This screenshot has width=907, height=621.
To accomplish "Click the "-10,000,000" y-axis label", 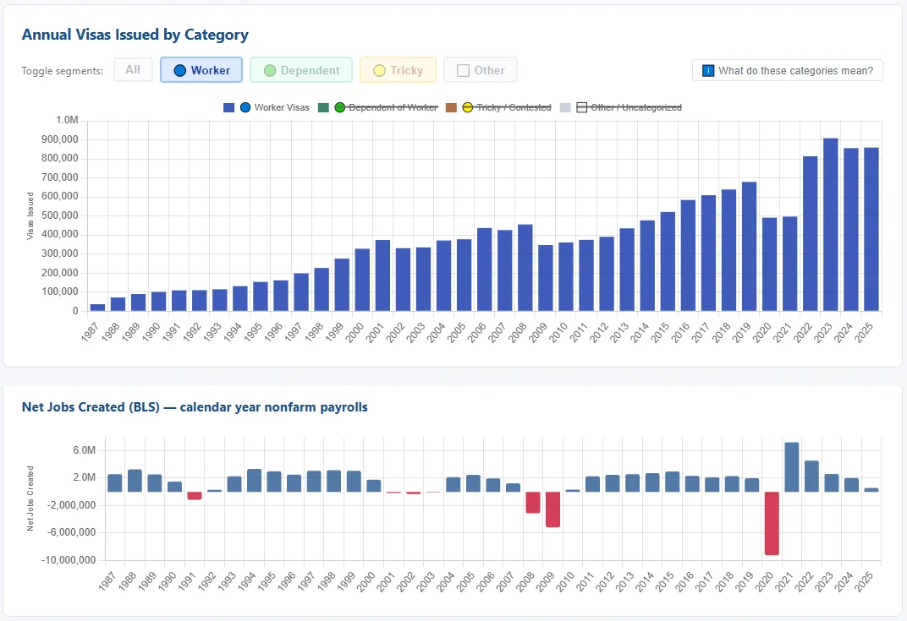I will [x=69, y=560].
